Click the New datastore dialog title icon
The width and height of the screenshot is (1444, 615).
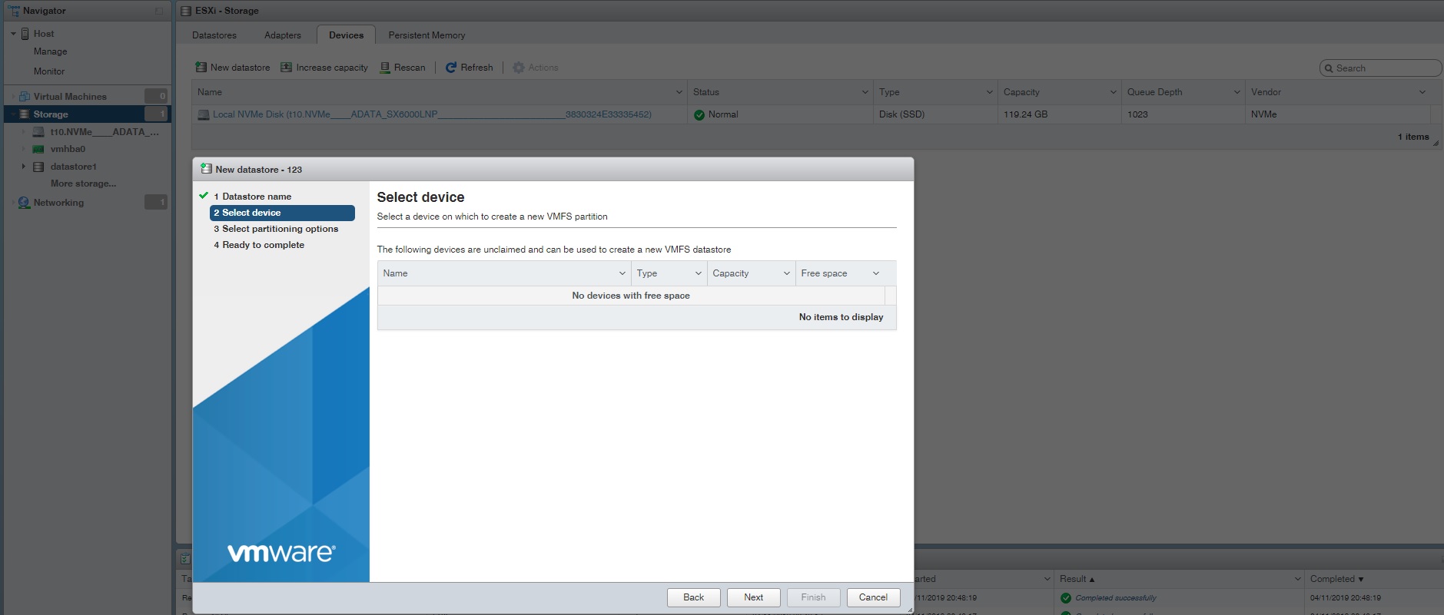[x=206, y=169]
